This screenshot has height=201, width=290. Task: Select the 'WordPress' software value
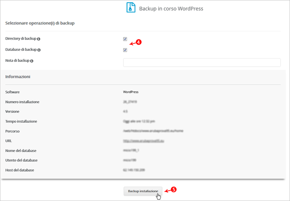click(131, 92)
